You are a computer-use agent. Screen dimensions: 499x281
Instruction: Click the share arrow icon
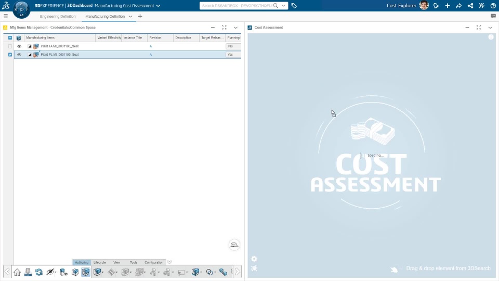[x=459, y=6]
